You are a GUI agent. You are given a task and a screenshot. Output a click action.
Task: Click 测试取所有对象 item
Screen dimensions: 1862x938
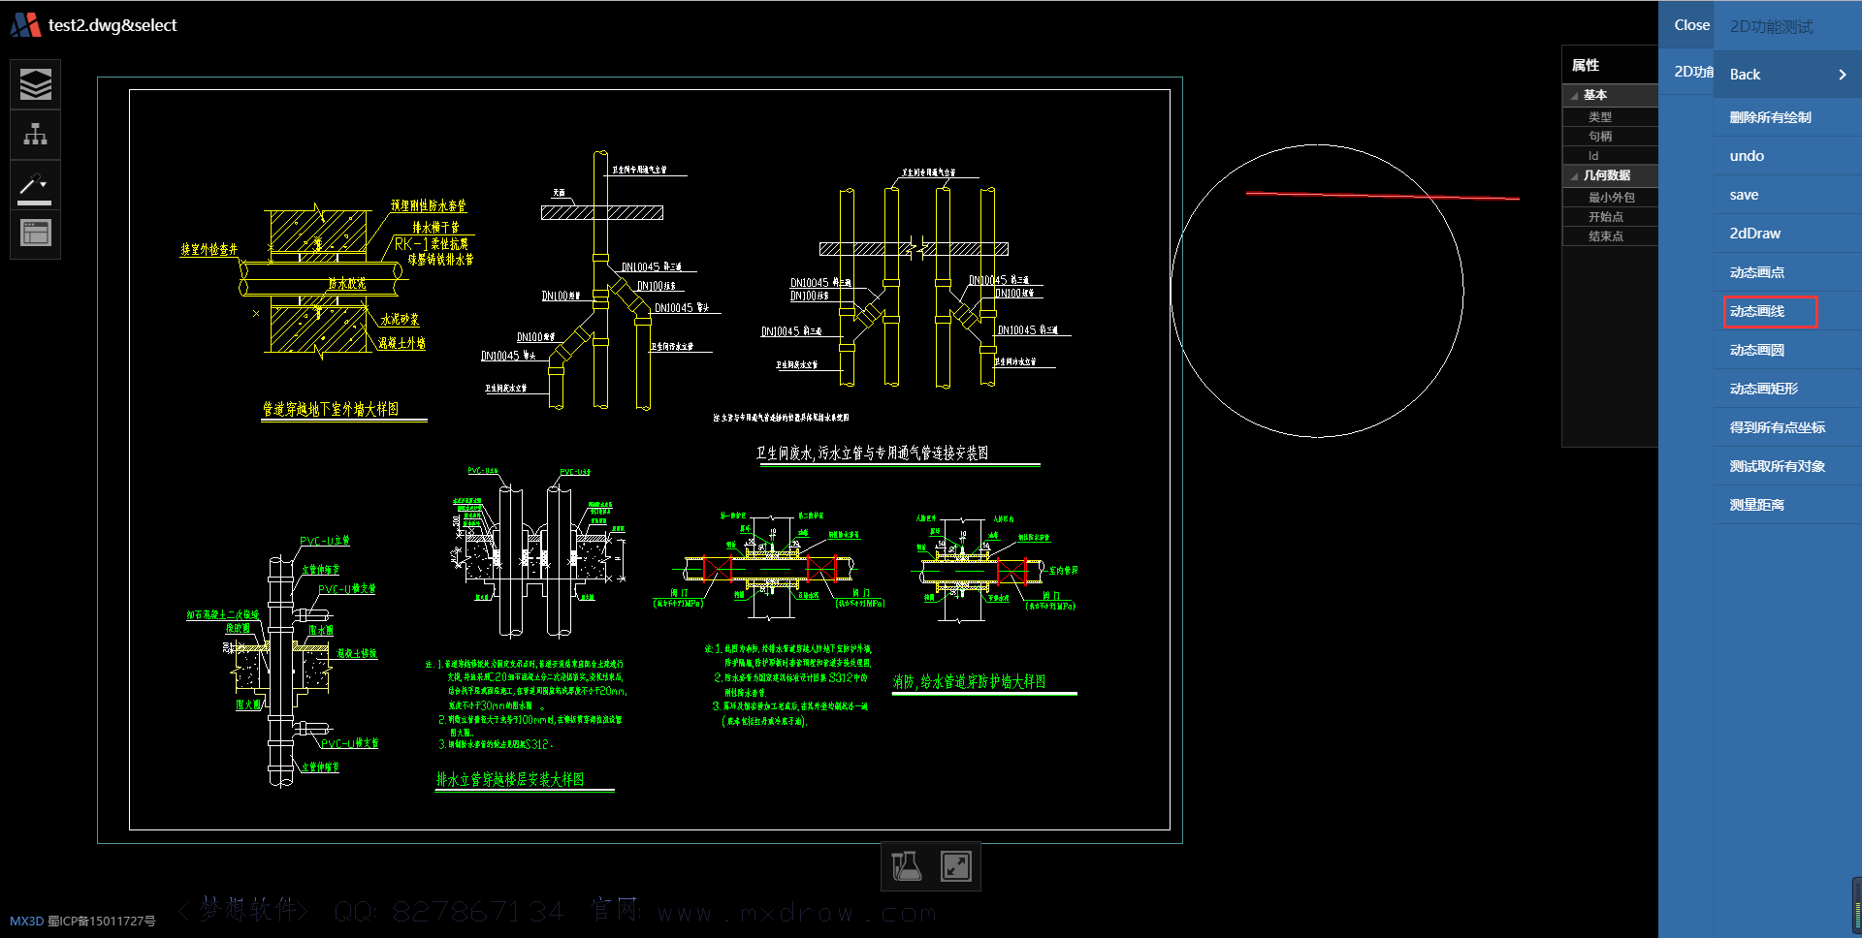(1787, 466)
